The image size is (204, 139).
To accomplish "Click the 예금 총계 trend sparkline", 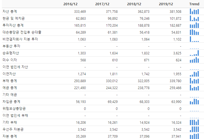I will [194, 88].
